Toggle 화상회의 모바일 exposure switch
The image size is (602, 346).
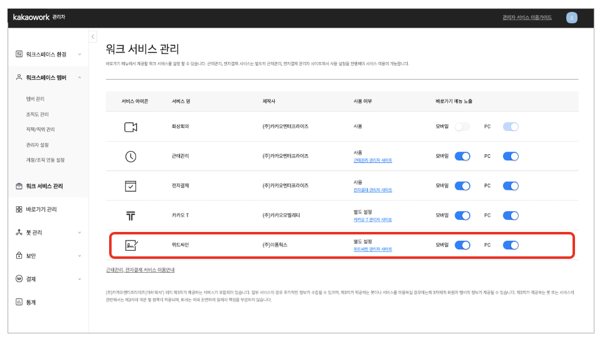point(462,127)
